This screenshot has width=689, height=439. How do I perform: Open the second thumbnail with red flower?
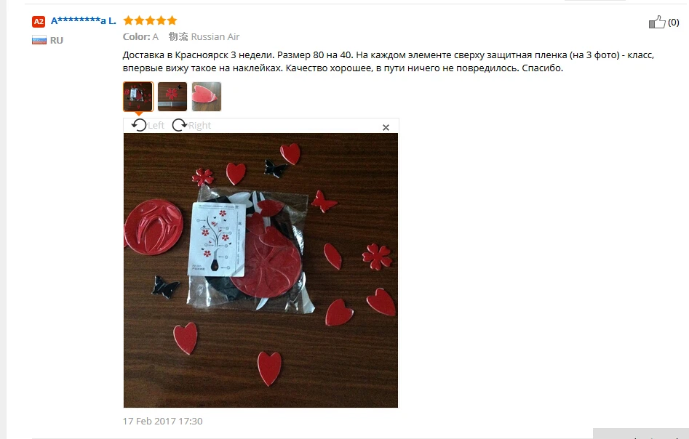172,97
